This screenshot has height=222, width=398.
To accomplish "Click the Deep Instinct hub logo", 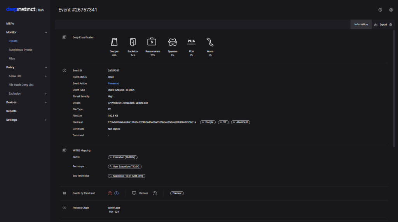I will click(x=25, y=10).
